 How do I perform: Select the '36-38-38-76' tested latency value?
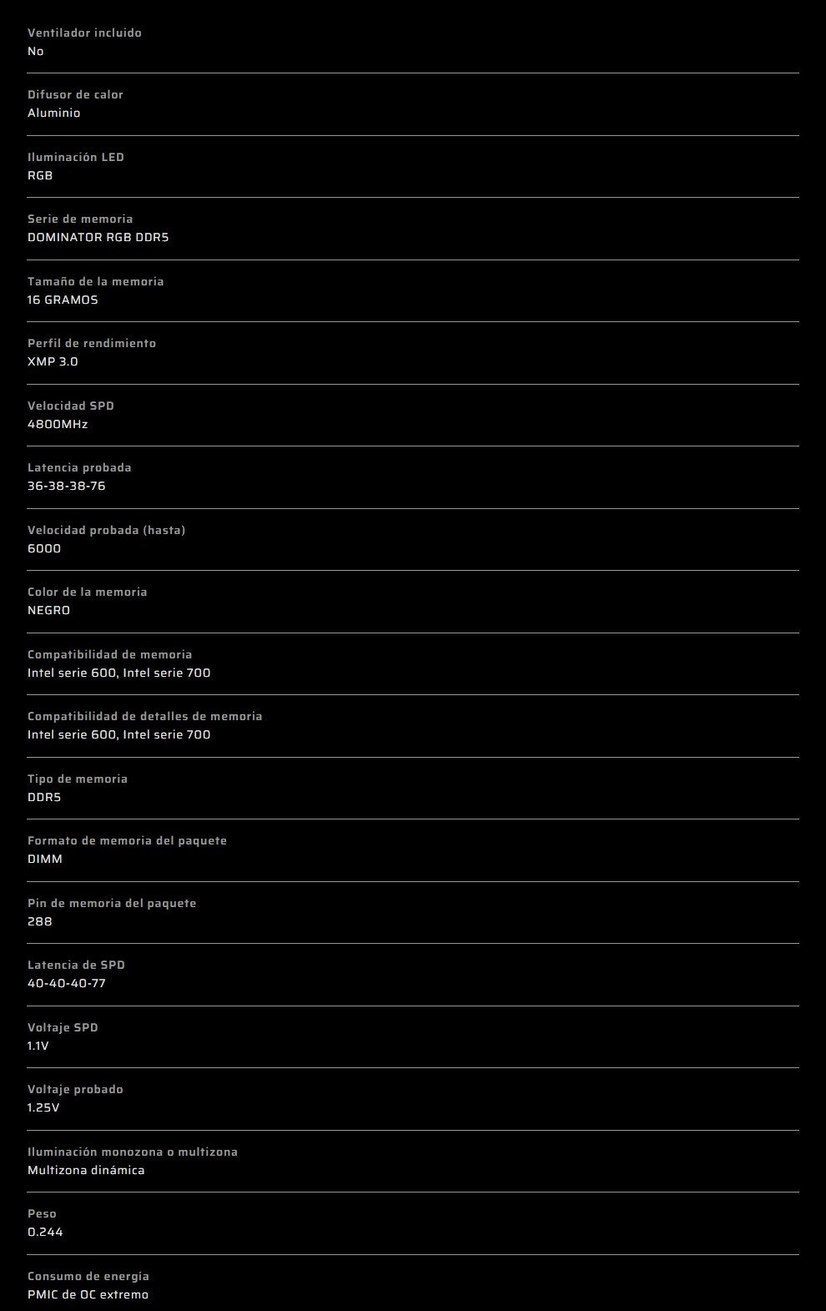pos(67,486)
